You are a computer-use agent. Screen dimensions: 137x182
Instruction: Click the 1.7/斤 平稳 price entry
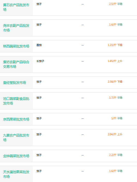click(116, 98)
